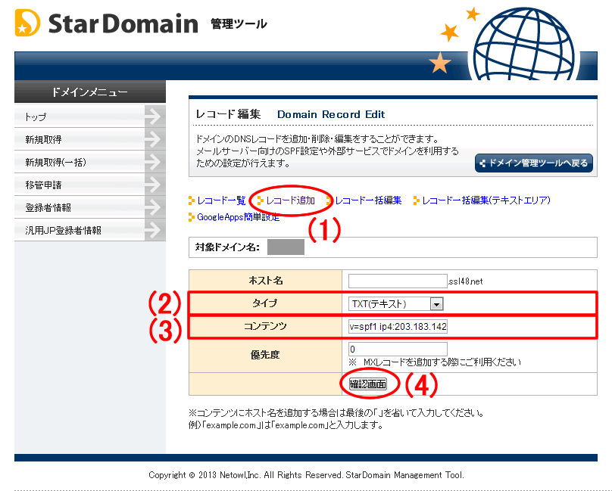
Task: Open the GoogleApps簡単設定 link
Action: [239, 217]
